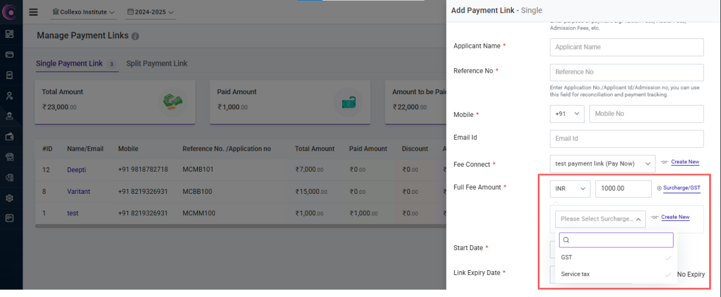Viewport: 721px width, 297px height.
Task: Click the credit card icon in sidebar
Action: point(9,54)
